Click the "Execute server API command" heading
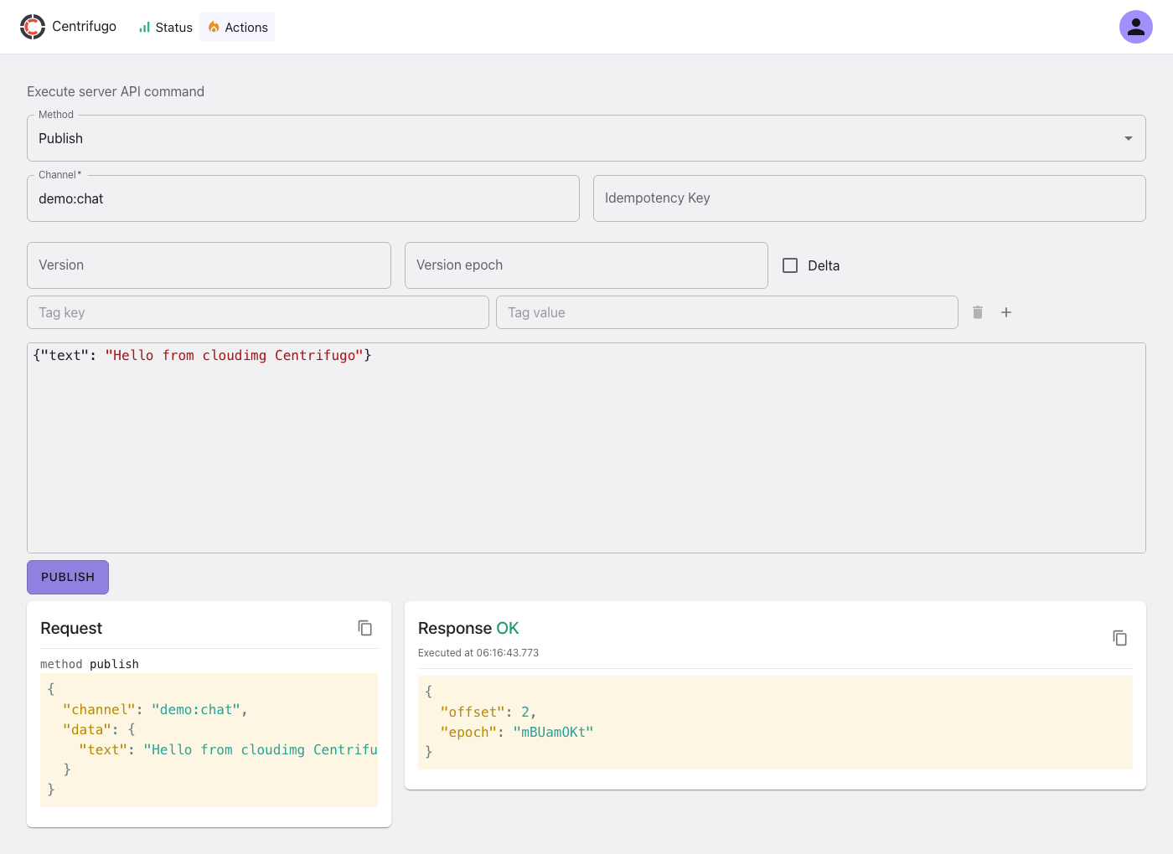Screen dimensions: 1173x854 (x=116, y=91)
